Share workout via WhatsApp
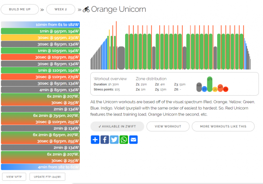The image size is (263, 184). [124, 140]
